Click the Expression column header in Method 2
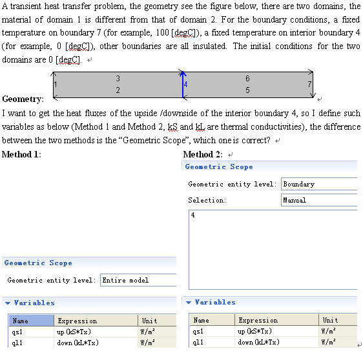 pos(276,320)
